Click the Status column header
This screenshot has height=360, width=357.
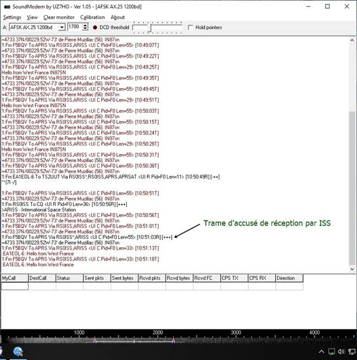[69, 278]
